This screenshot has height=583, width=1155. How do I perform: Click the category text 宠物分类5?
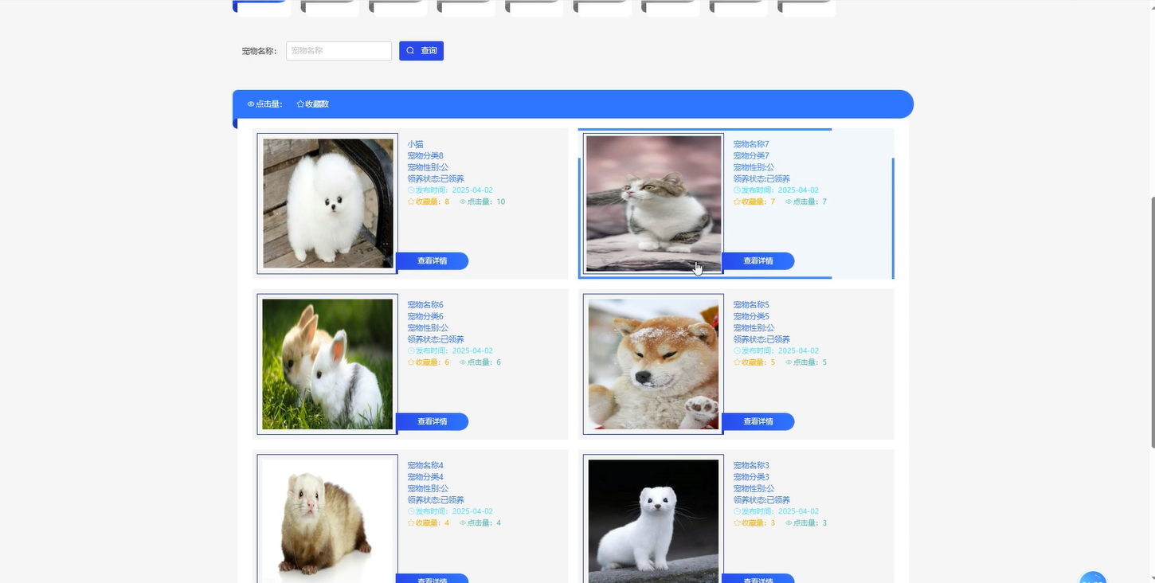[751, 316]
